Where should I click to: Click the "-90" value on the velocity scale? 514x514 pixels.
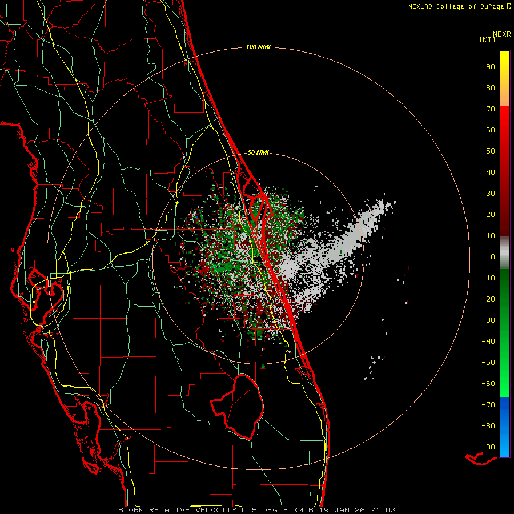(x=488, y=447)
